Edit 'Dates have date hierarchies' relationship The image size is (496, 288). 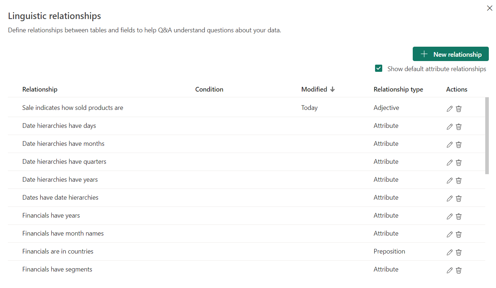click(x=449, y=199)
